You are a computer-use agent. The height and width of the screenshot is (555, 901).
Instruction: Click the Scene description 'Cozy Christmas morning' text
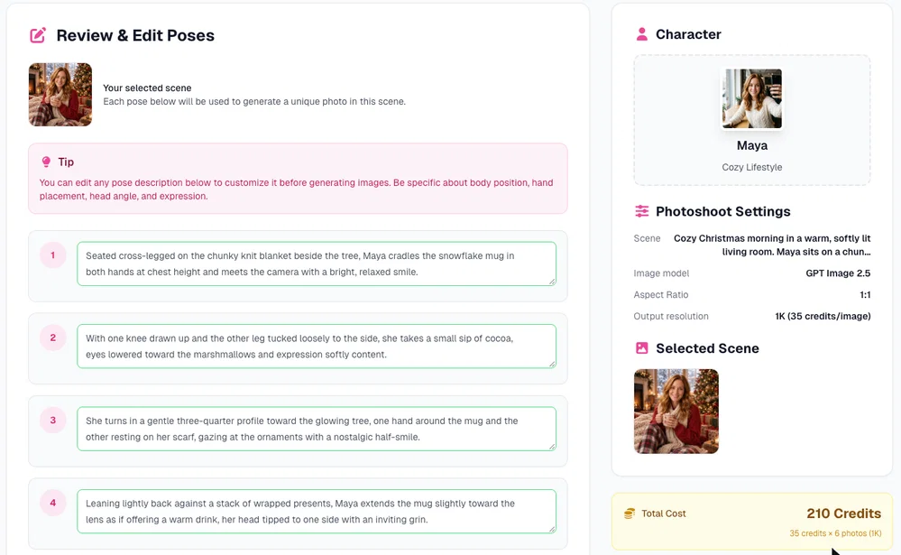[x=772, y=245]
